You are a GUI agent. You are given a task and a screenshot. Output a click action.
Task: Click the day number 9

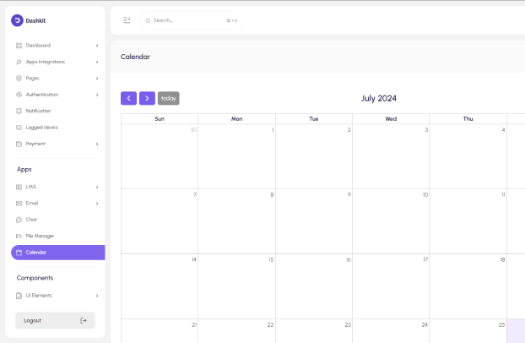pos(349,195)
